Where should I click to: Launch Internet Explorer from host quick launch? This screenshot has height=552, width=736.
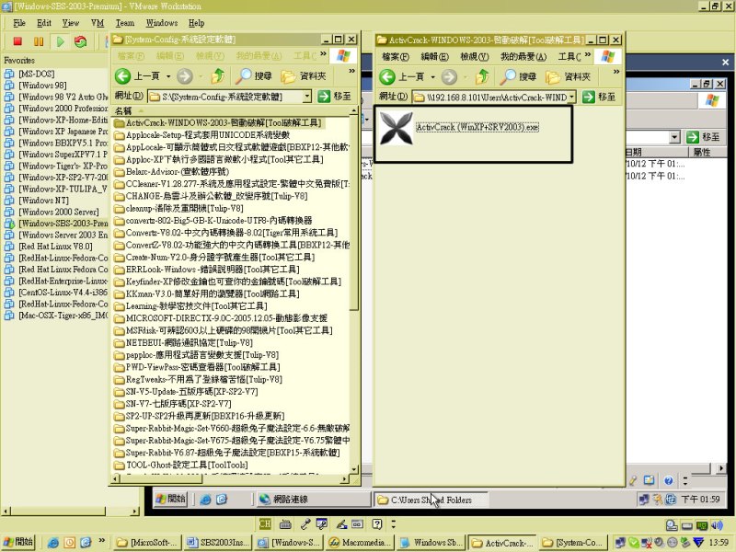click(x=53, y=543)
